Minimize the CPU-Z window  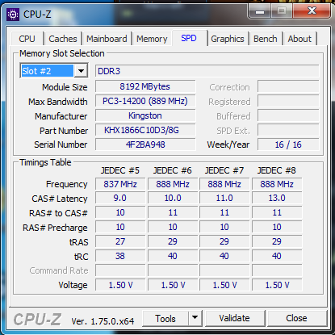tap(260, 11)
